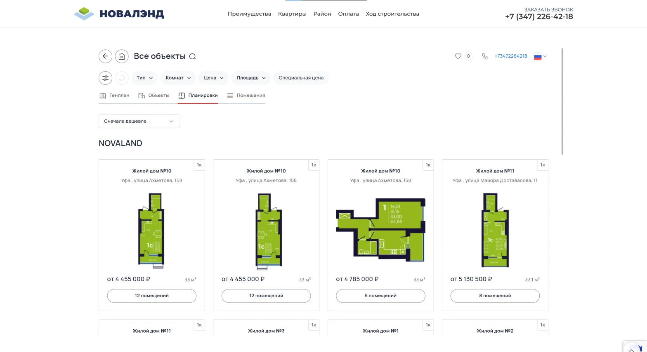Click the Планировки layout icon
Image resolution: width=647 pixels, height=352 pixels.
click(x=182, y=96)
